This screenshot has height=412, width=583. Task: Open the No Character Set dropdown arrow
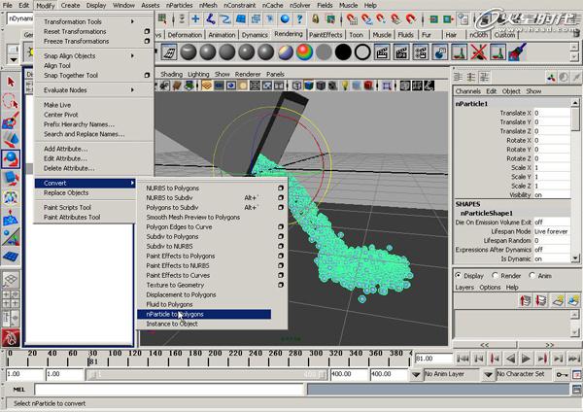pos(488,375)
